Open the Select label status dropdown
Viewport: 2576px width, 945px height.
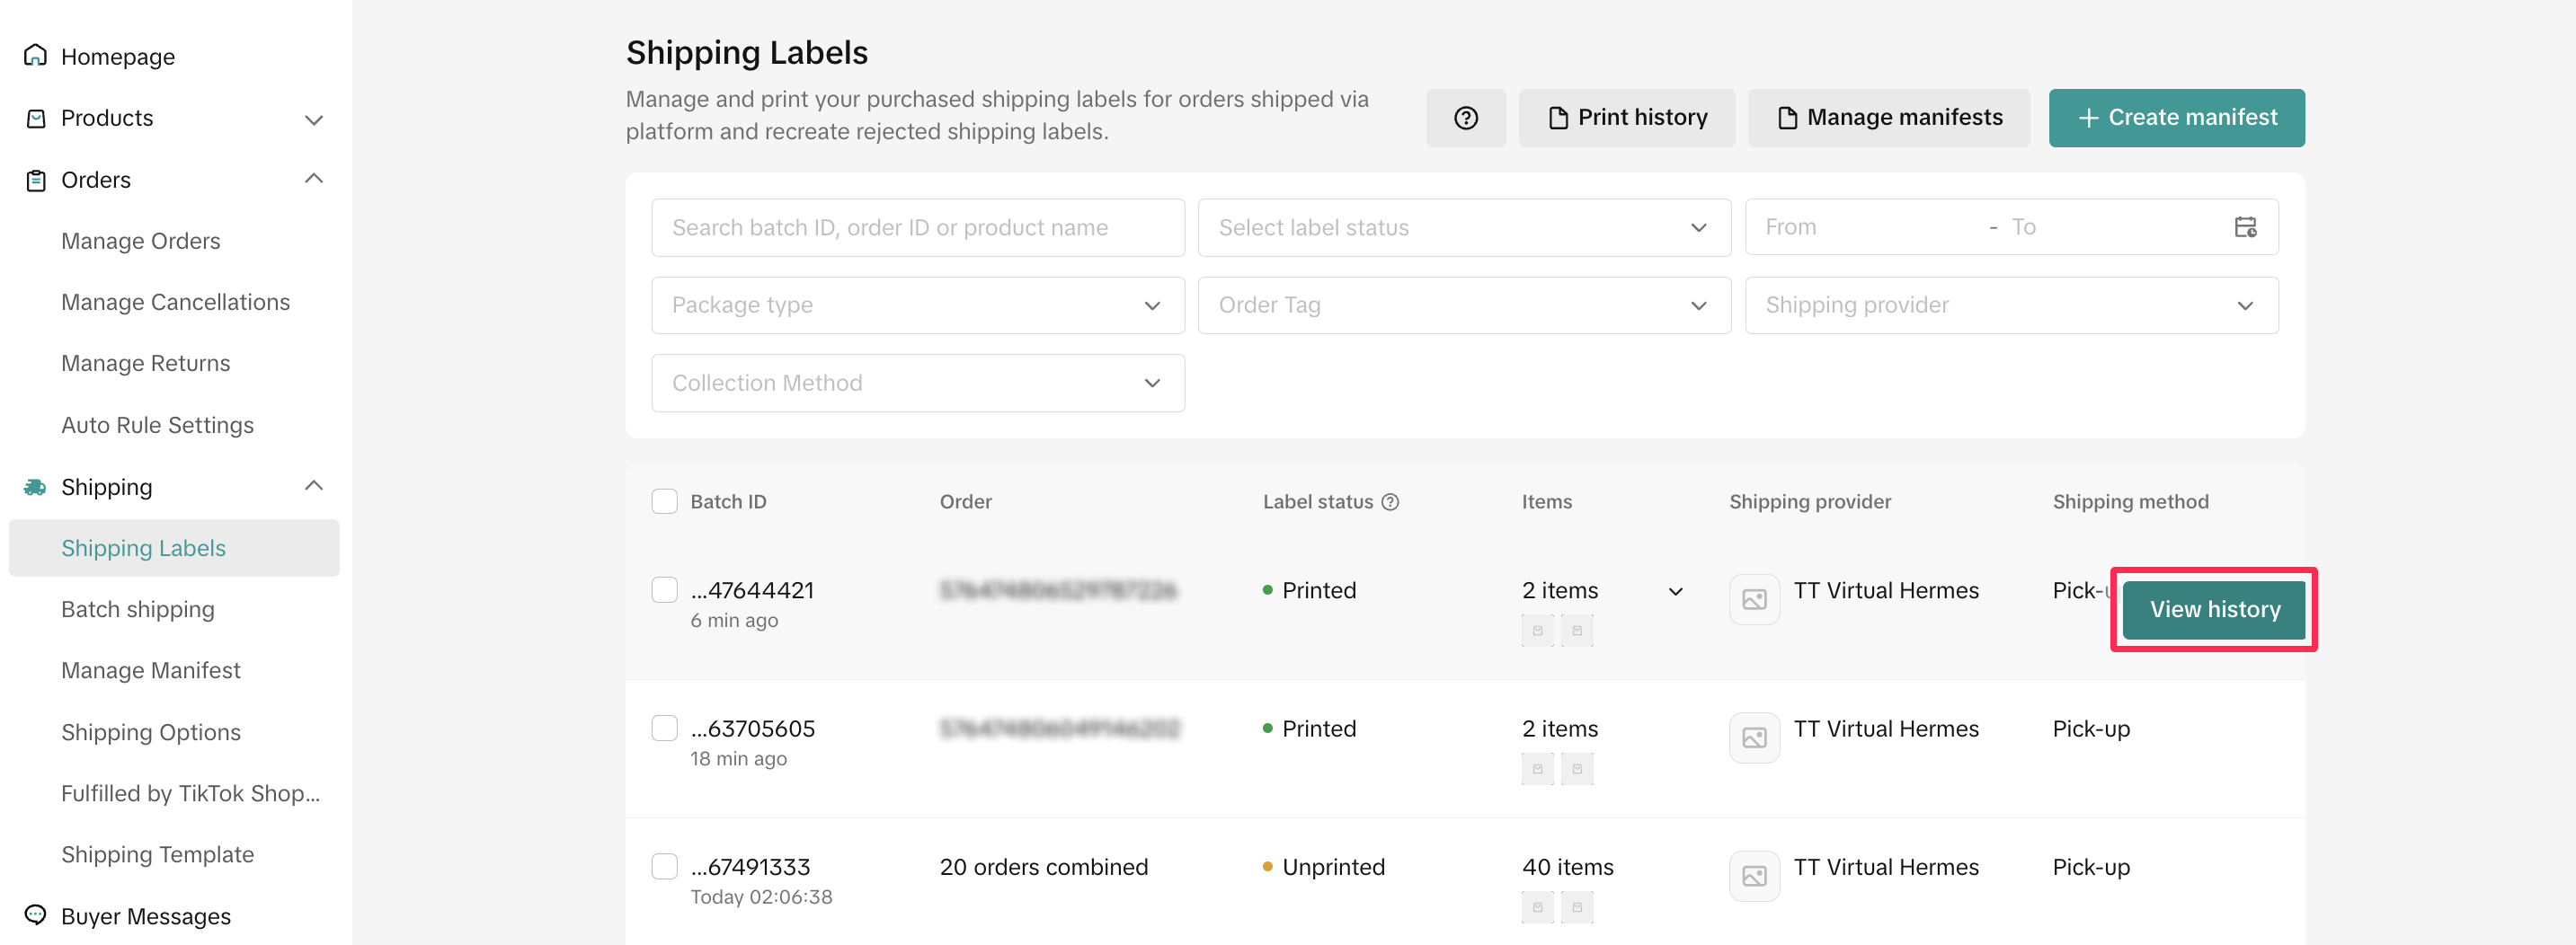point(1463,228)
